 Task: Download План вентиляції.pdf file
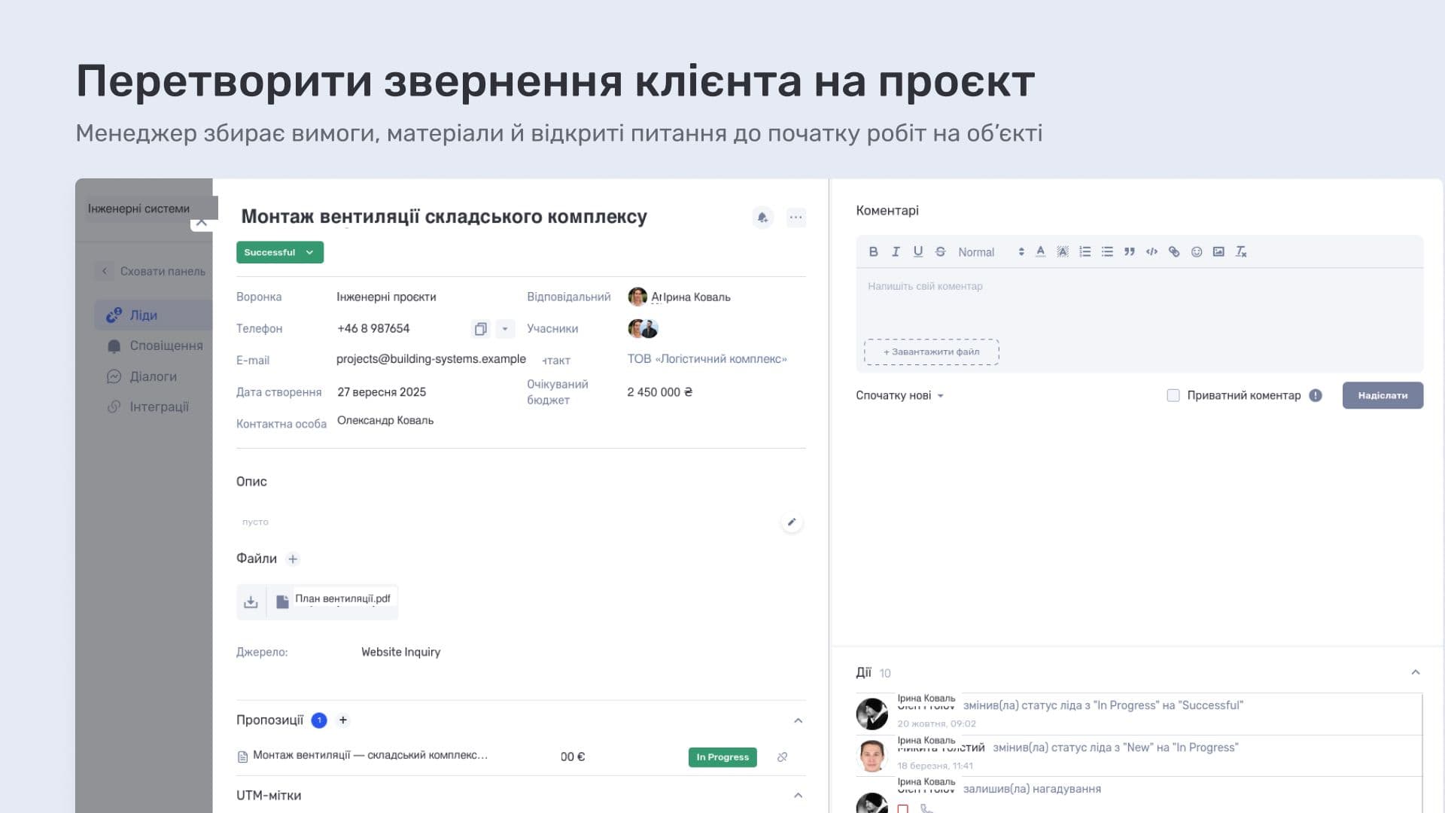click(251, 602)
